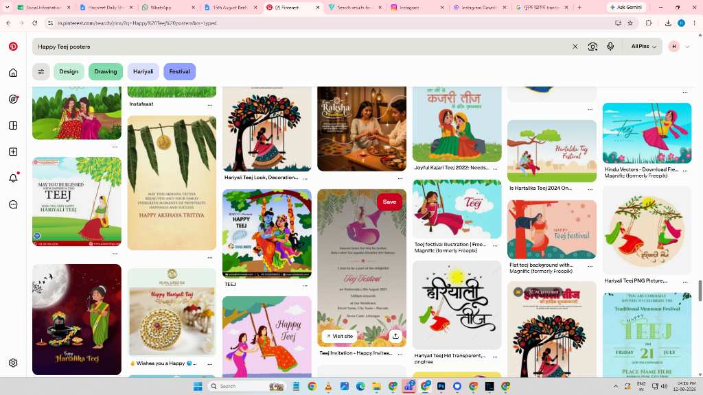Expand the All Pins dropdown

pos(643,47)
